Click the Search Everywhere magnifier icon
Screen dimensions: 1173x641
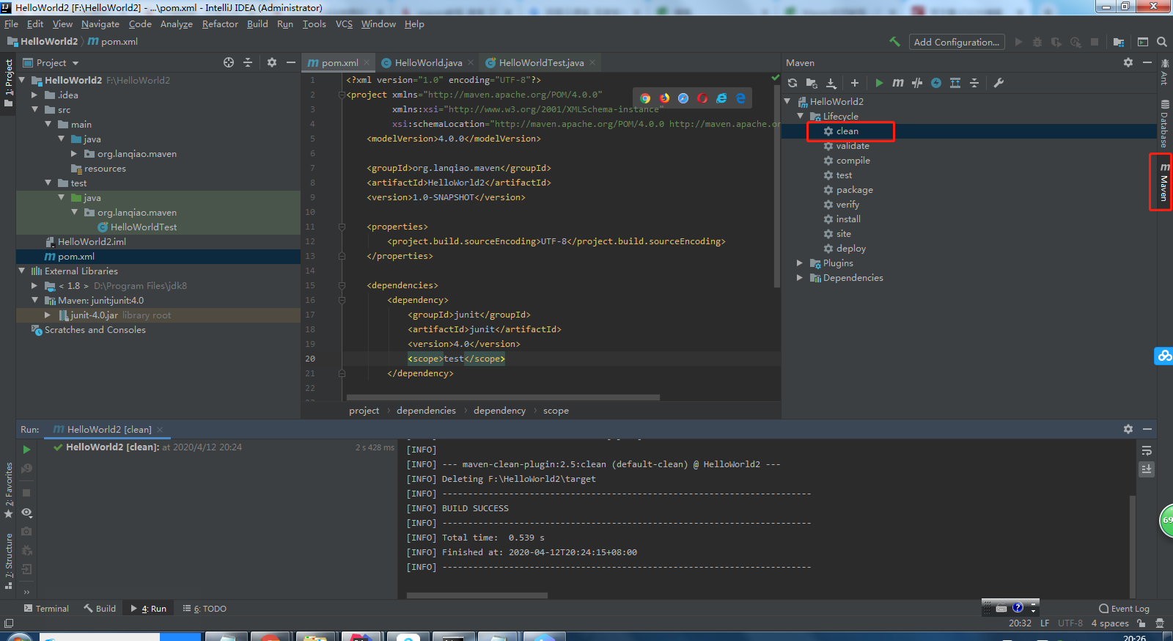pyautogui.click(x=1162, y=42)
